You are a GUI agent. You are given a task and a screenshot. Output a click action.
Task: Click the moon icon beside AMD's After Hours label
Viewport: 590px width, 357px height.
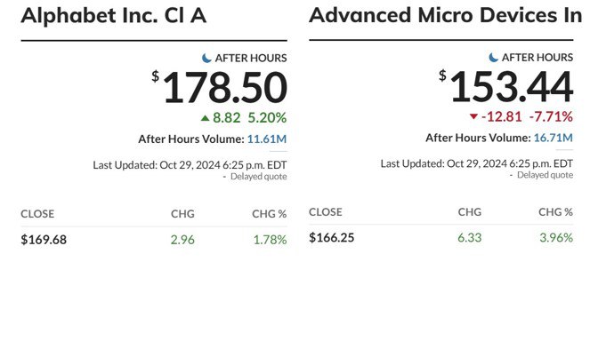click(x=495, y=58)
